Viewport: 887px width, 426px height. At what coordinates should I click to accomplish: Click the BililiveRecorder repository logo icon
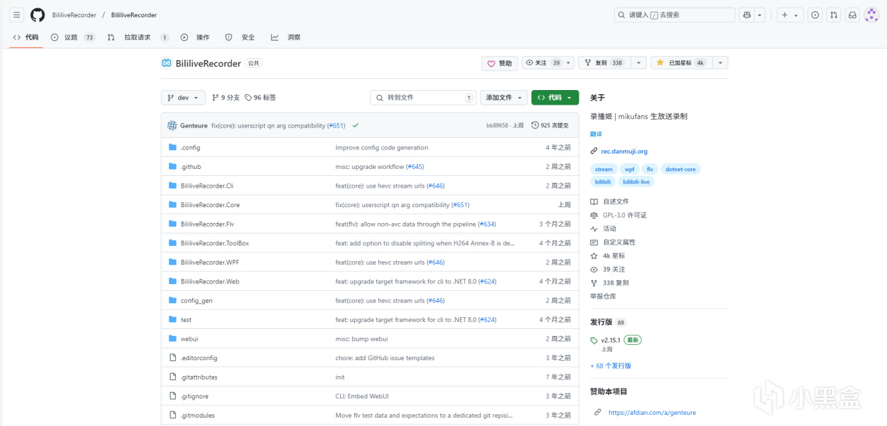coord(166,63)
